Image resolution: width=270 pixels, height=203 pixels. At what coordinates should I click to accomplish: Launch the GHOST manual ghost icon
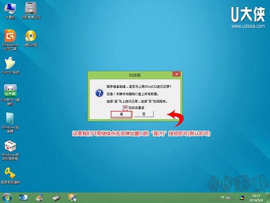[10, 66]
